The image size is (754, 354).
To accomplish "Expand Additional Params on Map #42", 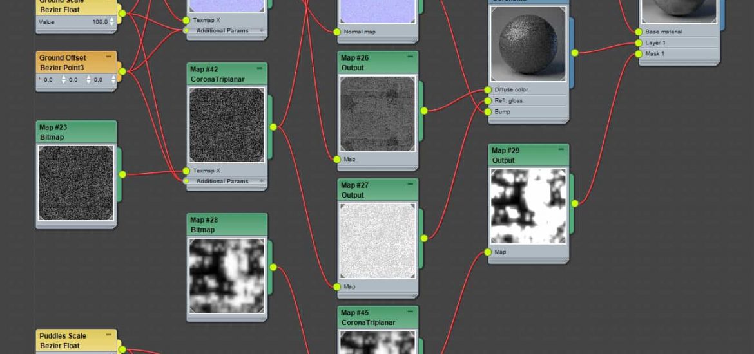I will point(262,181).
